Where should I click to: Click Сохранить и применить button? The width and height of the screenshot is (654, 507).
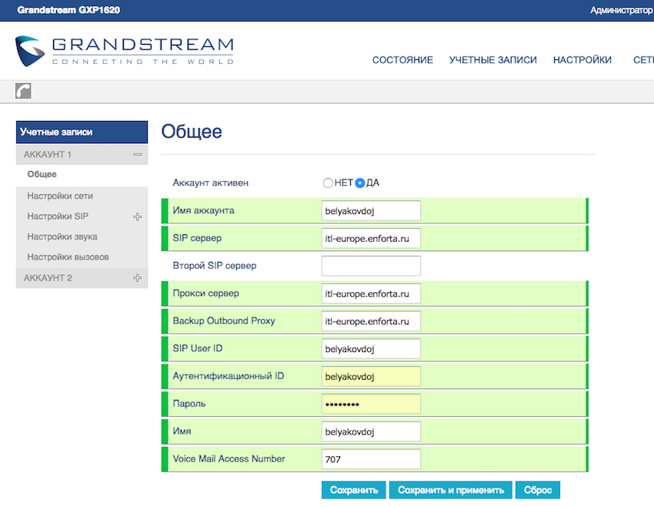click(451, 490)
